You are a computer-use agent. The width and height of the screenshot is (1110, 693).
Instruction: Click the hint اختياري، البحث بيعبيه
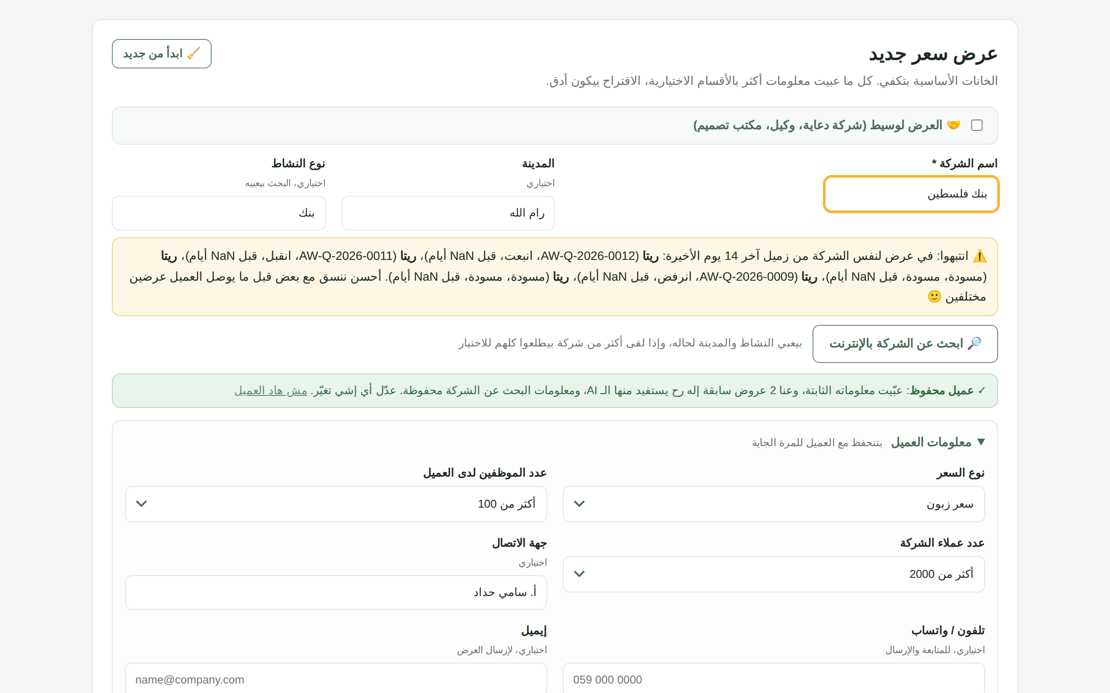[285, 183]
